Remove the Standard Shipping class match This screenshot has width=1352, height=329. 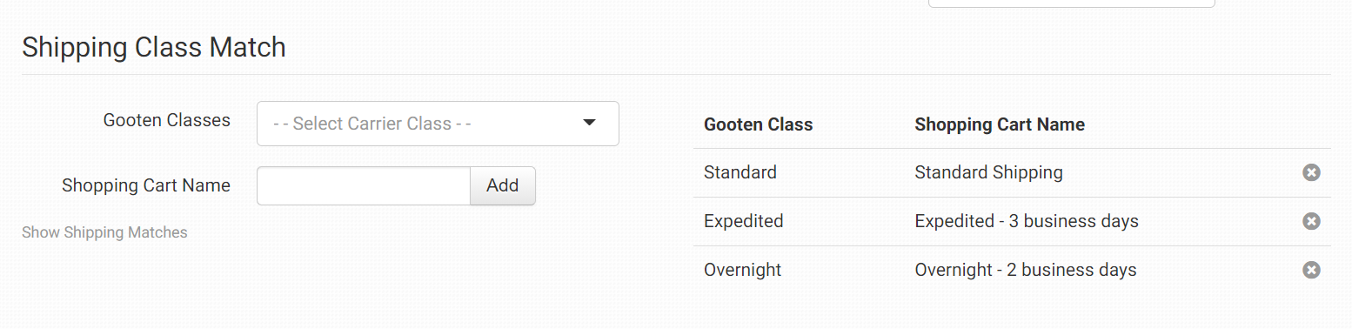tap(1311, 172)
